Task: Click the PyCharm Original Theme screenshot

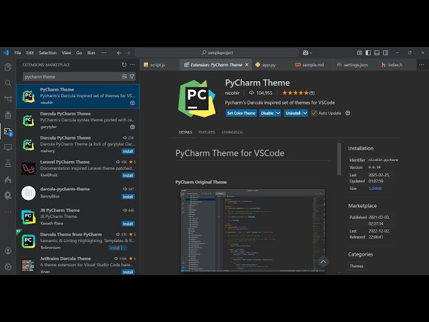Action: point(253,229)
